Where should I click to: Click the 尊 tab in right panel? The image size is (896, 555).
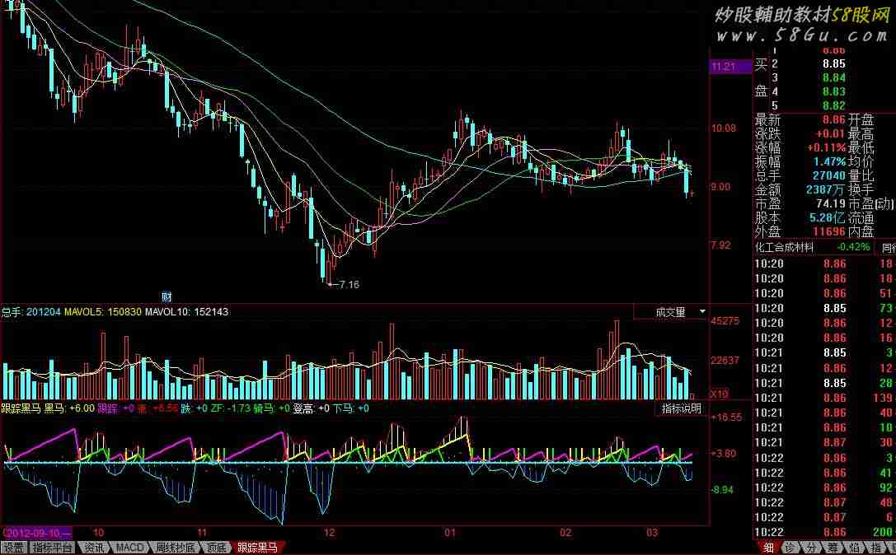833,548
